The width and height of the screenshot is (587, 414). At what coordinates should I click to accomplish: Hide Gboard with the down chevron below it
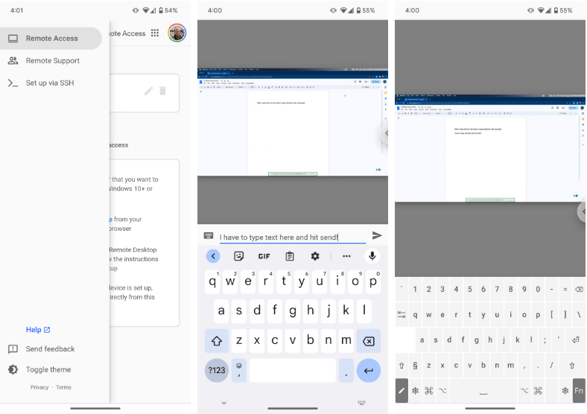click(x=224, y=403)
